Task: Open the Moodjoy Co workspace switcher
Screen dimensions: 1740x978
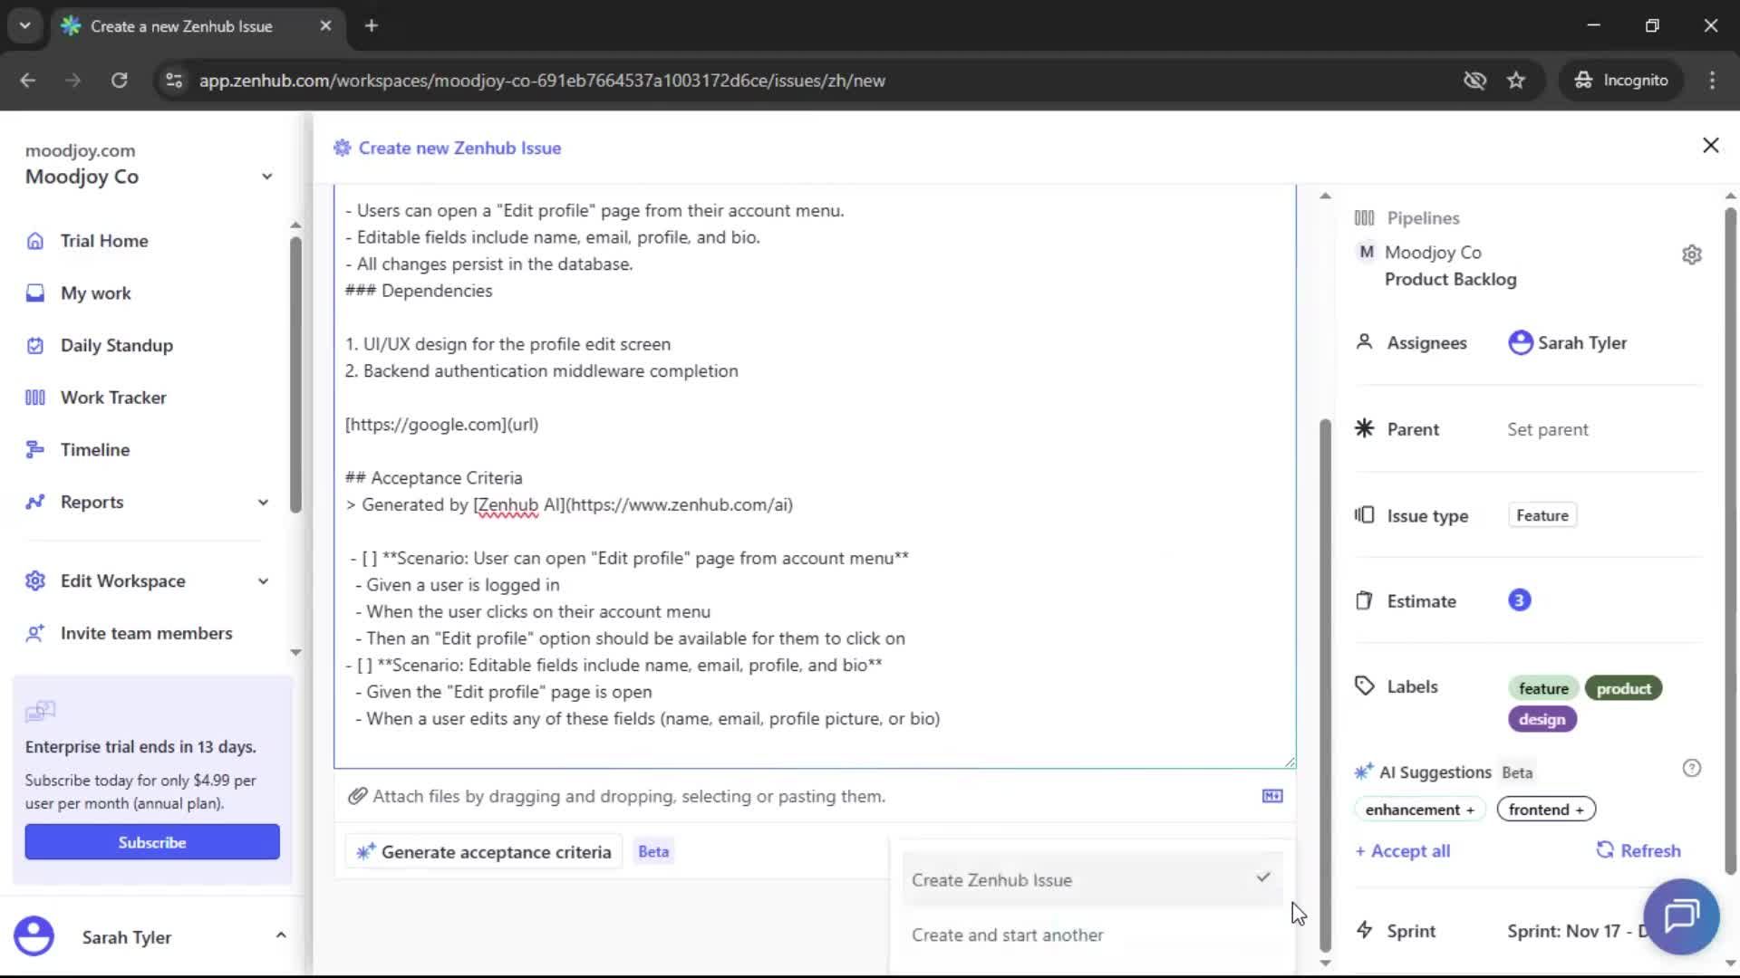Action: tap(266, 176)
